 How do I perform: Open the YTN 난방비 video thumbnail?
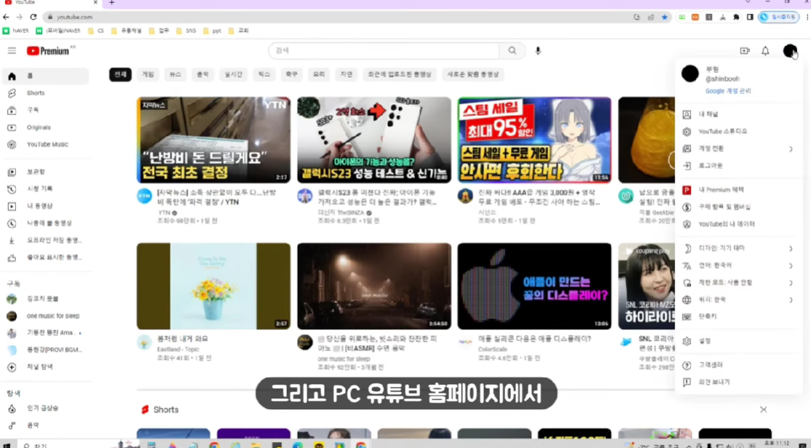tap(213, 140)
